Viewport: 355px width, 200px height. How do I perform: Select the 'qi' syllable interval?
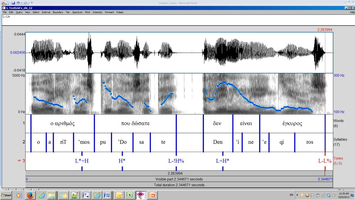point(282,142)
